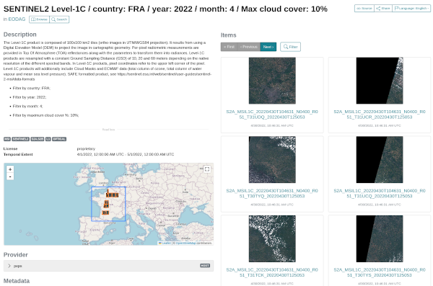Viewport: 433px width, 286px height.
Task: Click the License label
Action: [x=11, y=148]
